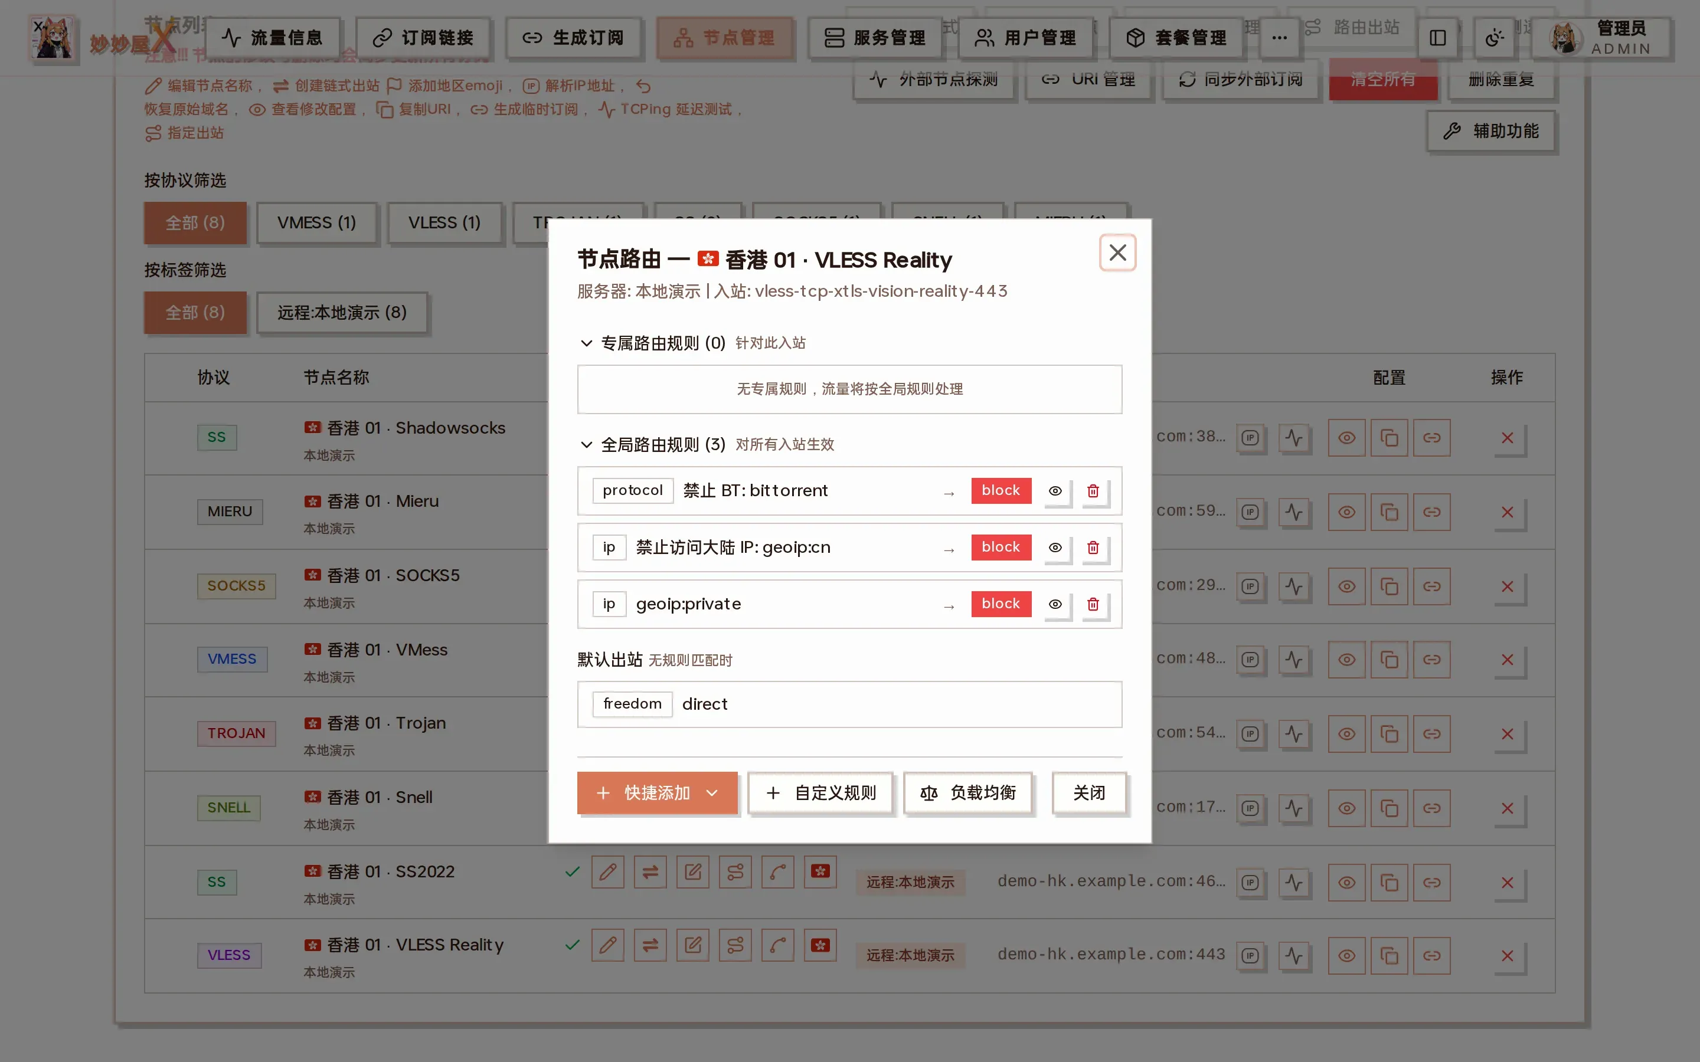Toggle the dark mode theme icon
1700x1062 pixels.
coord(1494,38)
